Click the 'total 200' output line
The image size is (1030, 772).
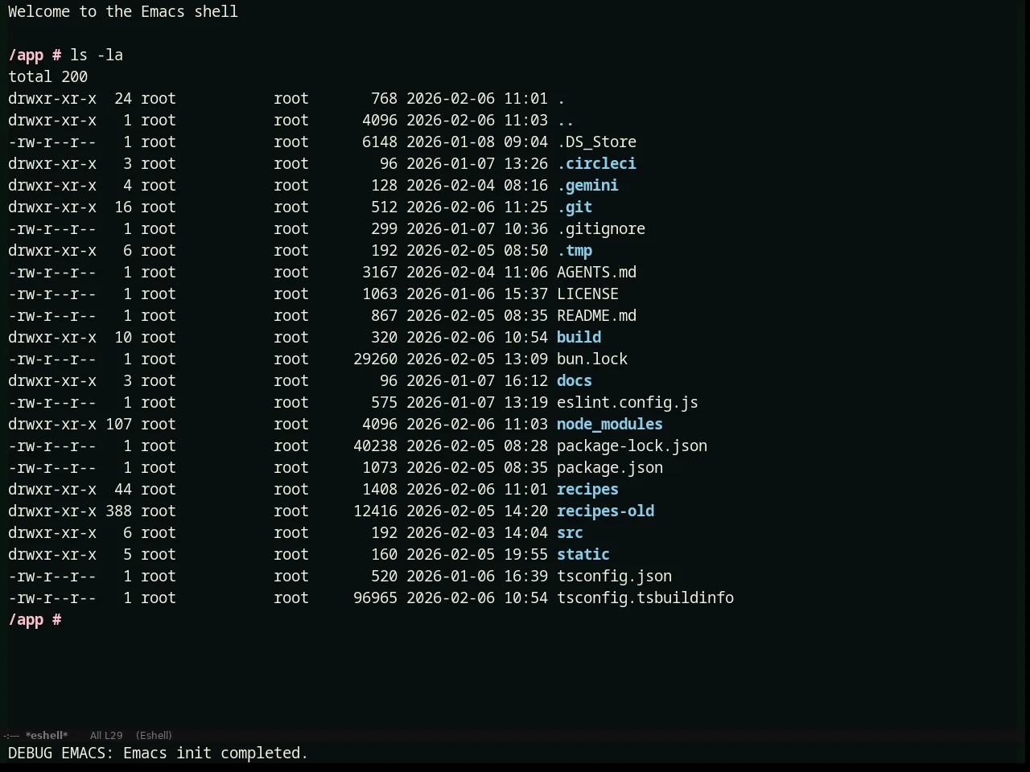(x=48, y=76)
